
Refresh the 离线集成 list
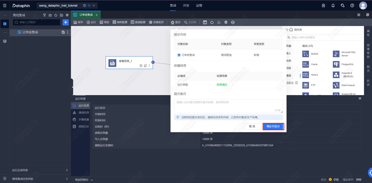tap(56, 15)
